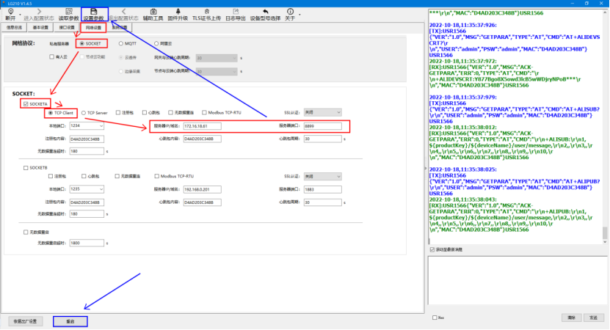Click the 关于 (about) info icon

click(x=290, y=15)
